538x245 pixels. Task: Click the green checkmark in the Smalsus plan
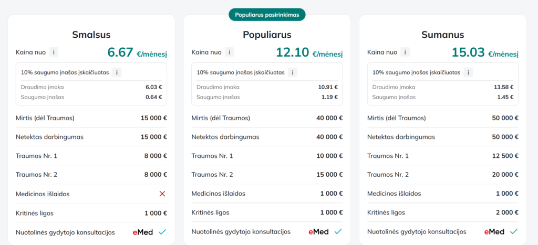click(x=162, y=231)
